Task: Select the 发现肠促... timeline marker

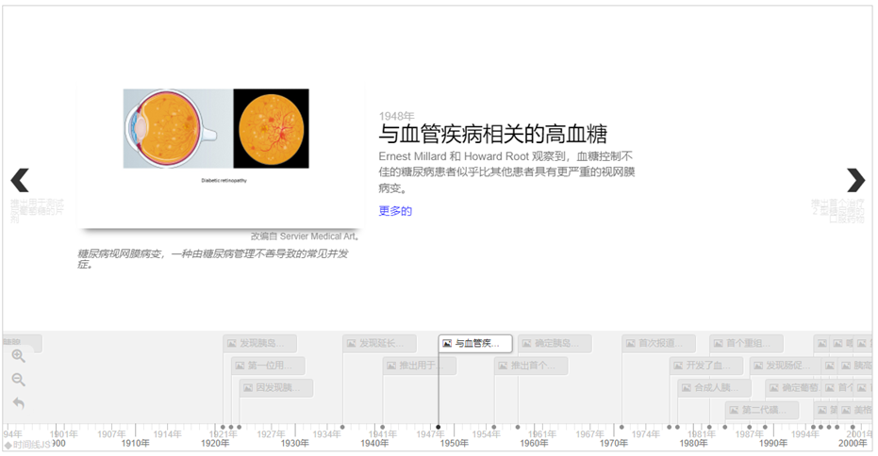Action: point(786,366)
